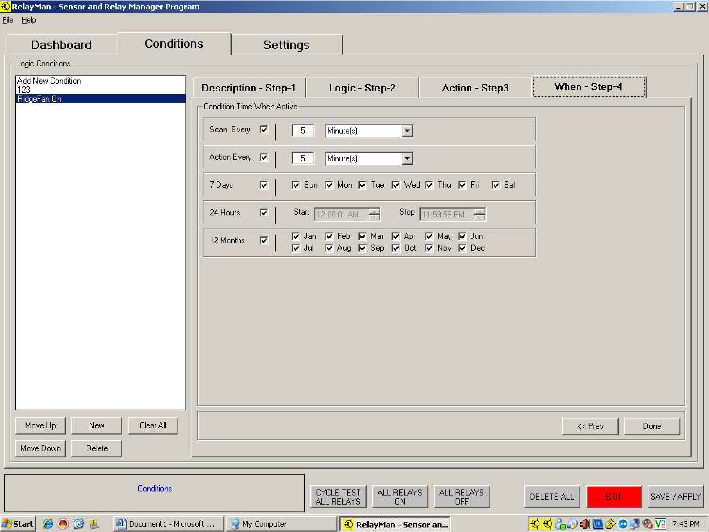Click the RelayMan title bar icon
709x532 pixels.
point(5,6)
